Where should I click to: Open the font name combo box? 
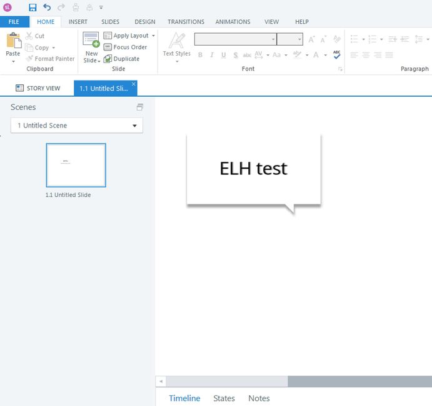(236, 39)
